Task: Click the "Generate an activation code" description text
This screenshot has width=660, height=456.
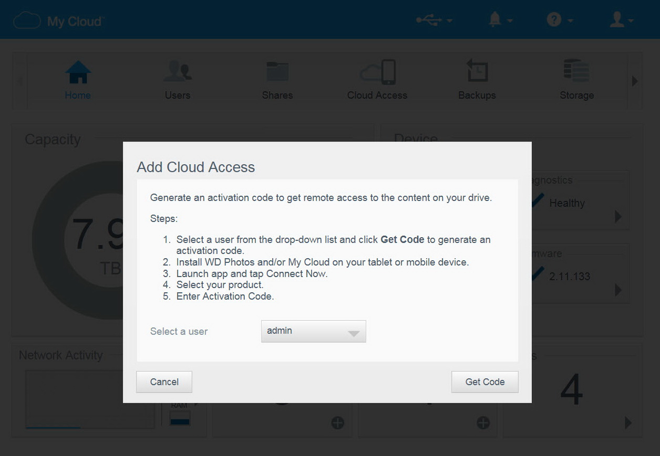Action: [321, 198]
